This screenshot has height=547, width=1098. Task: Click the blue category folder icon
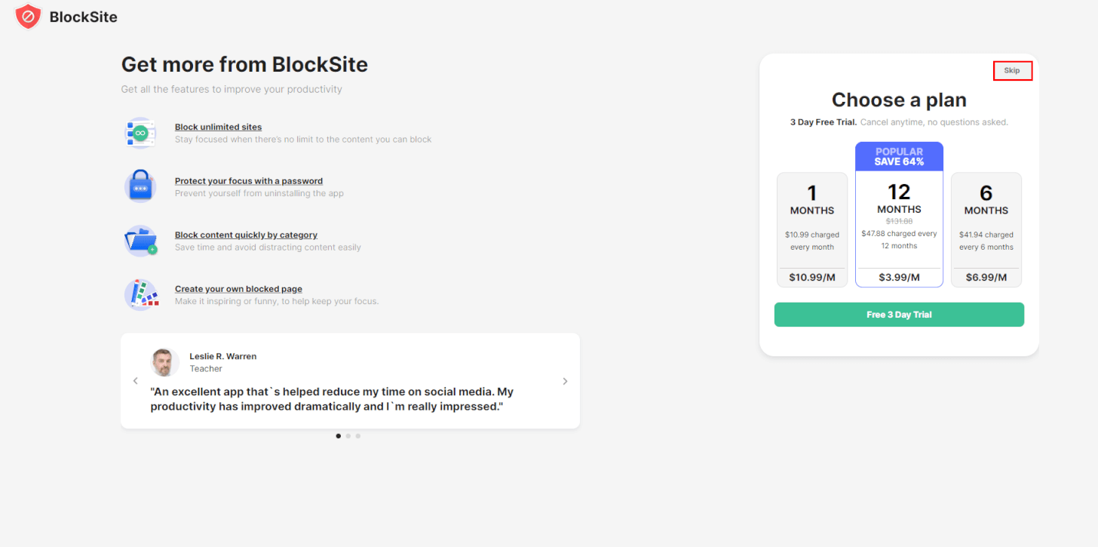(140, 241)
